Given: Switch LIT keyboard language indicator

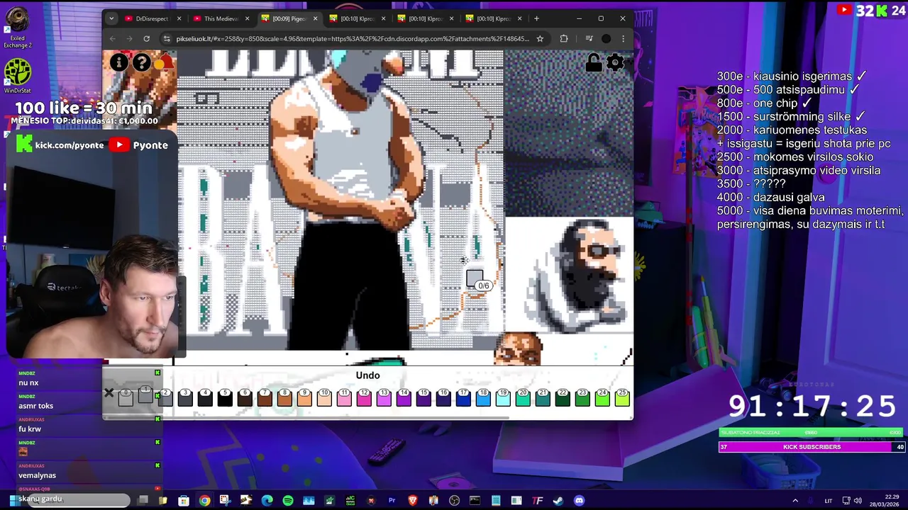Looking at the screenshot, I should click(829, 501).
